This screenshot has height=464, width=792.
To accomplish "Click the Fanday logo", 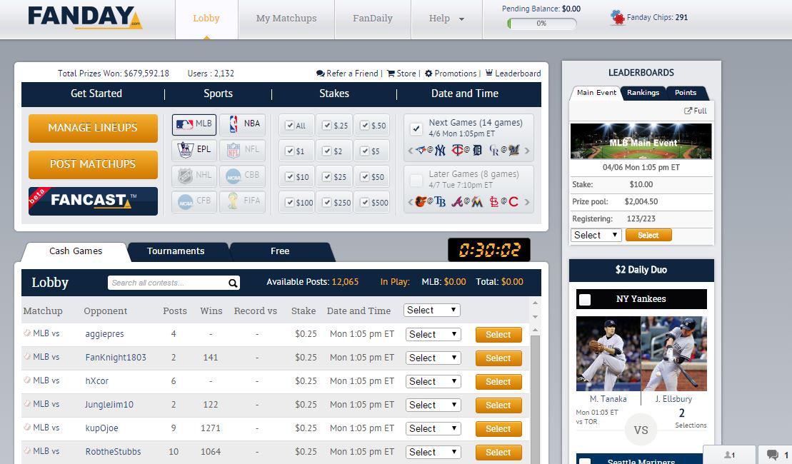I will 84,17.
